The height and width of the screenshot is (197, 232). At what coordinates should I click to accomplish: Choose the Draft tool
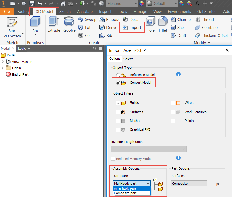[178, 35]
